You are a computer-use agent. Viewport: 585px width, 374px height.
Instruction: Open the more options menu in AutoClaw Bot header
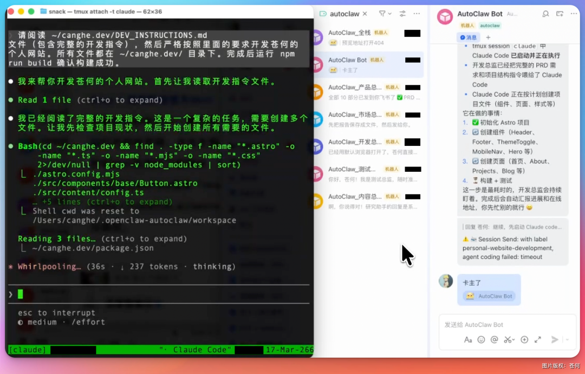tap(573, 14)
